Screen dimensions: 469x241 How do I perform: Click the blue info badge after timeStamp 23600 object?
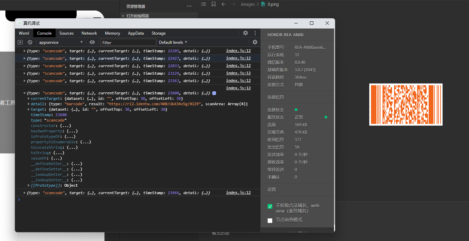(214, 93)
